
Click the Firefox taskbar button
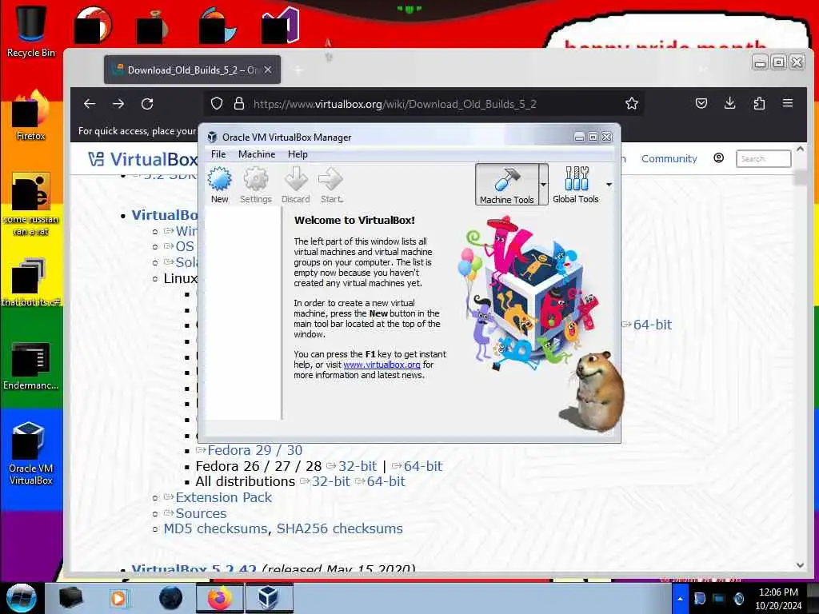[220, 598]
